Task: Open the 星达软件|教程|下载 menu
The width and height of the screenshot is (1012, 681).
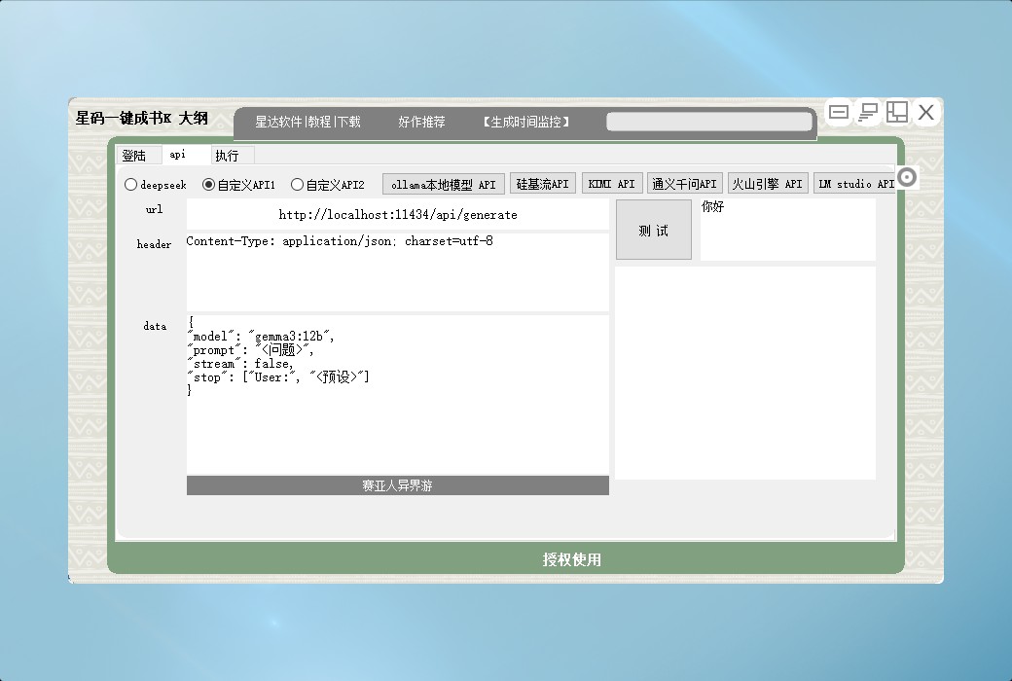Action: (x=307, y=123)
